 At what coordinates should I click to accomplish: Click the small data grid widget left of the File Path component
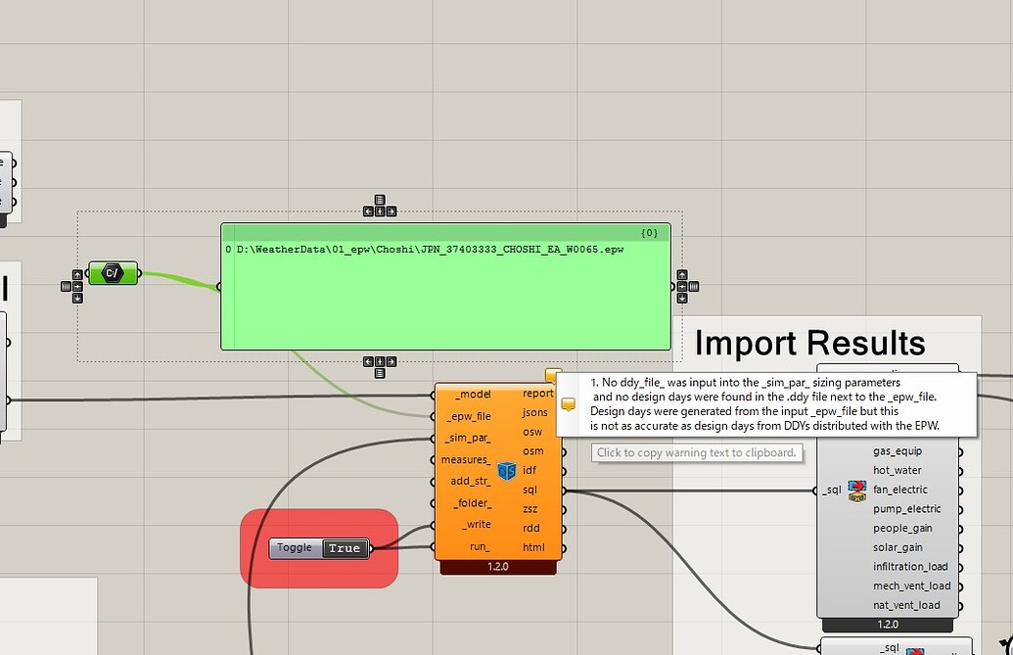(65, 286)
